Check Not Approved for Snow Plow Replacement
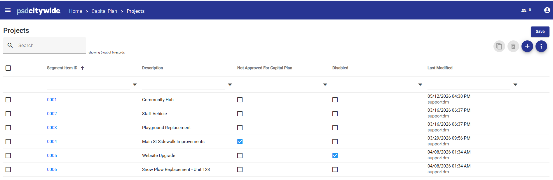553x180 pixels. (x=240, y=170)
